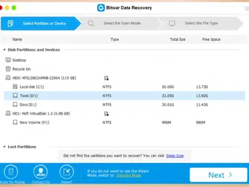Click the monitor icon in File Type step
Viewport: 249px width, 187px height.
point(172,23)
